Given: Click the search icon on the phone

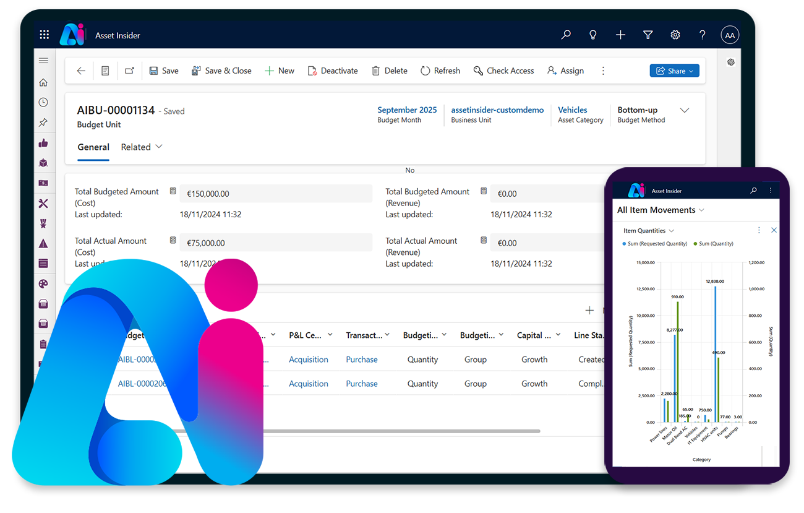Looking at the screenshot, I should 753,191.
